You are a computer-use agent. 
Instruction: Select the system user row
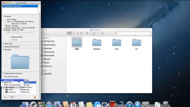(20, 87)
